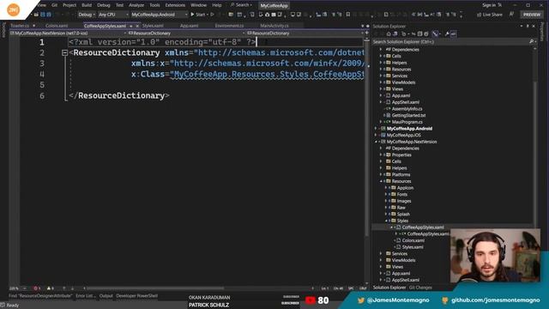
Task: Open the MyCoffeeApp.NextVersion project context dropdown
Action: click(69, 33)
